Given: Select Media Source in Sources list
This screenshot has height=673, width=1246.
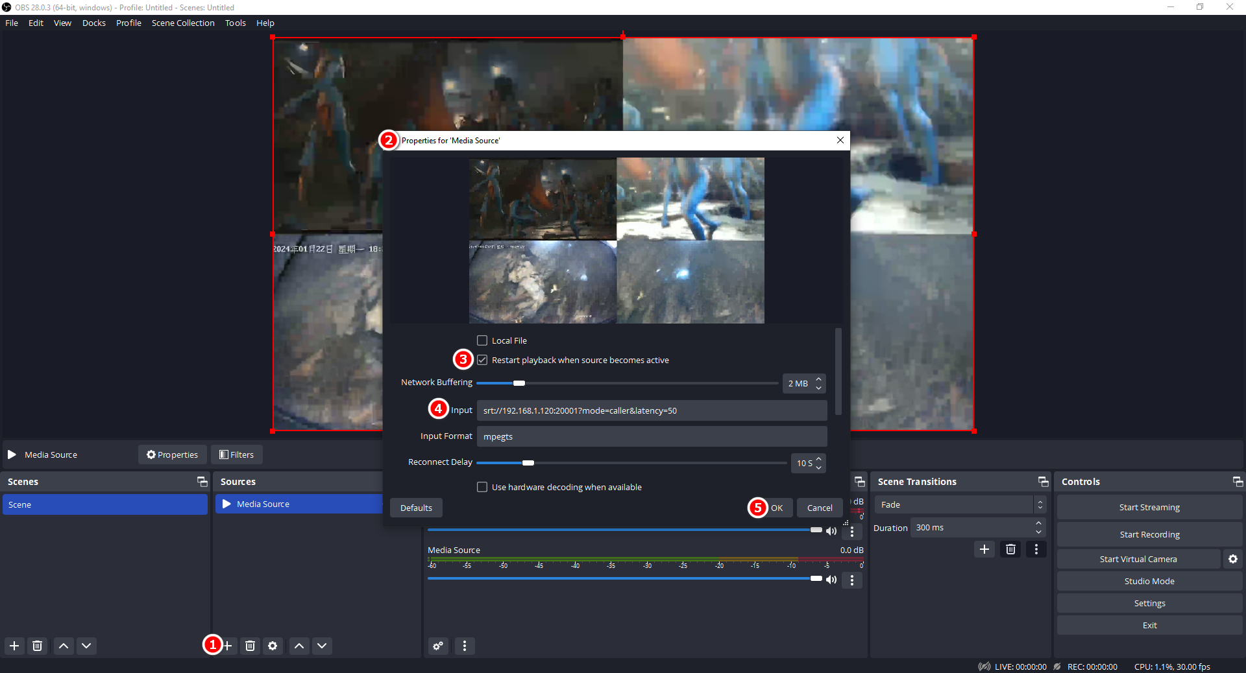Looking at the screenshot, I should coord(299,504).
